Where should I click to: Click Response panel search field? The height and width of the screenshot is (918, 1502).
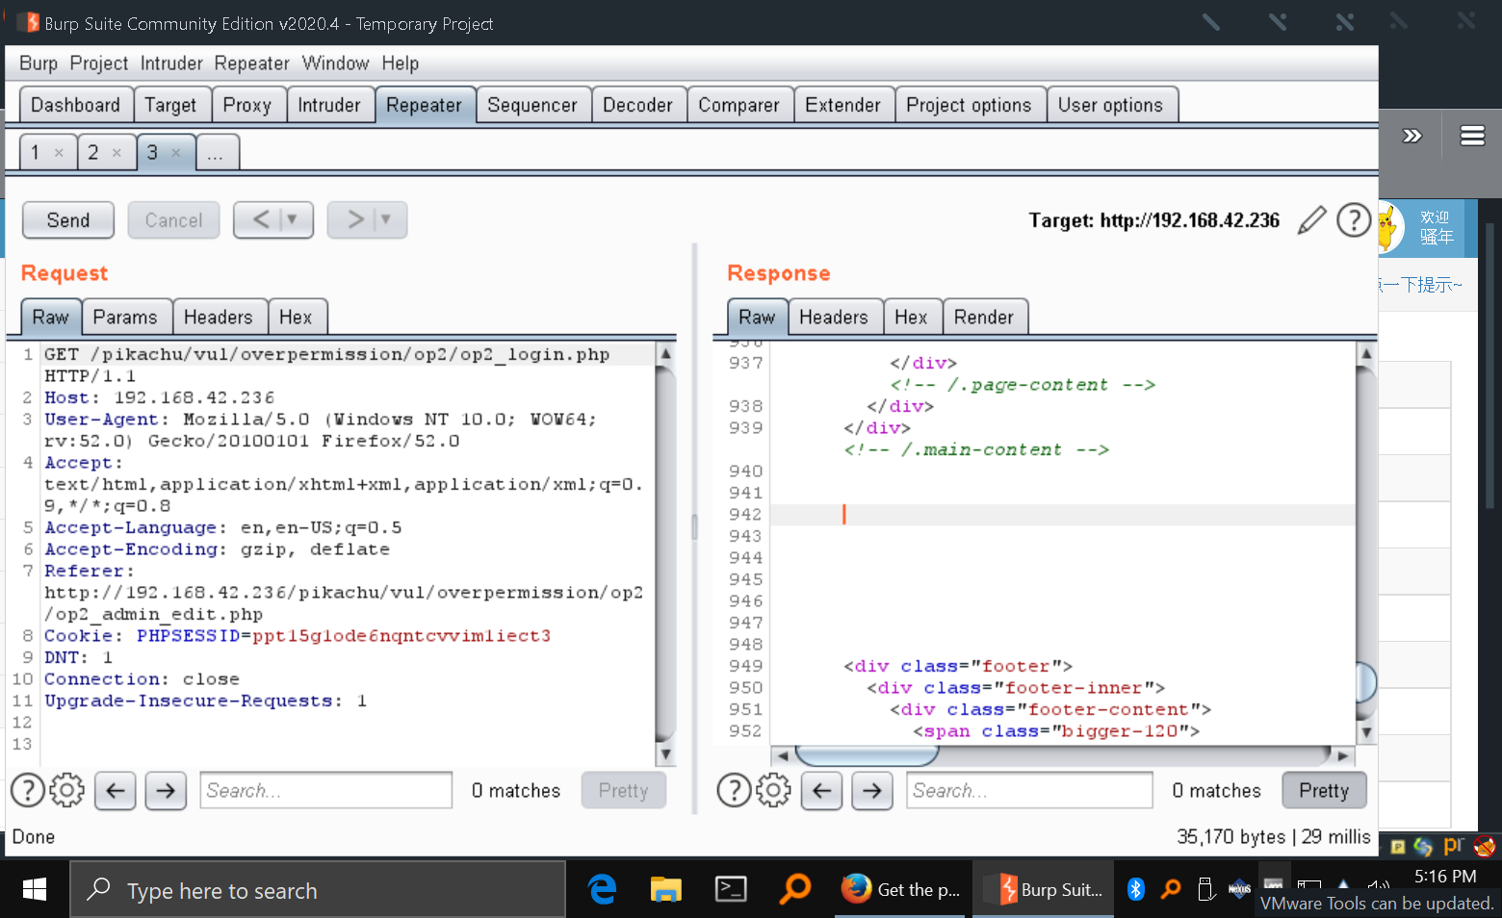coord(1029,791)
